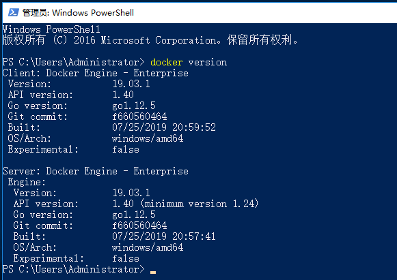Click the 'Server: Docker Engine - Enterprise' heading
Viewport: 397px width, 280px height.
pyautogui.click(x=96, y=171)
